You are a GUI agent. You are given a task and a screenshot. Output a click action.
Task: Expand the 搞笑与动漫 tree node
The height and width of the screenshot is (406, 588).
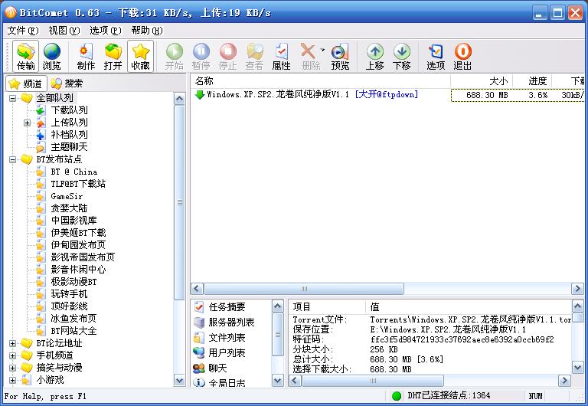[x=12, y=368]
